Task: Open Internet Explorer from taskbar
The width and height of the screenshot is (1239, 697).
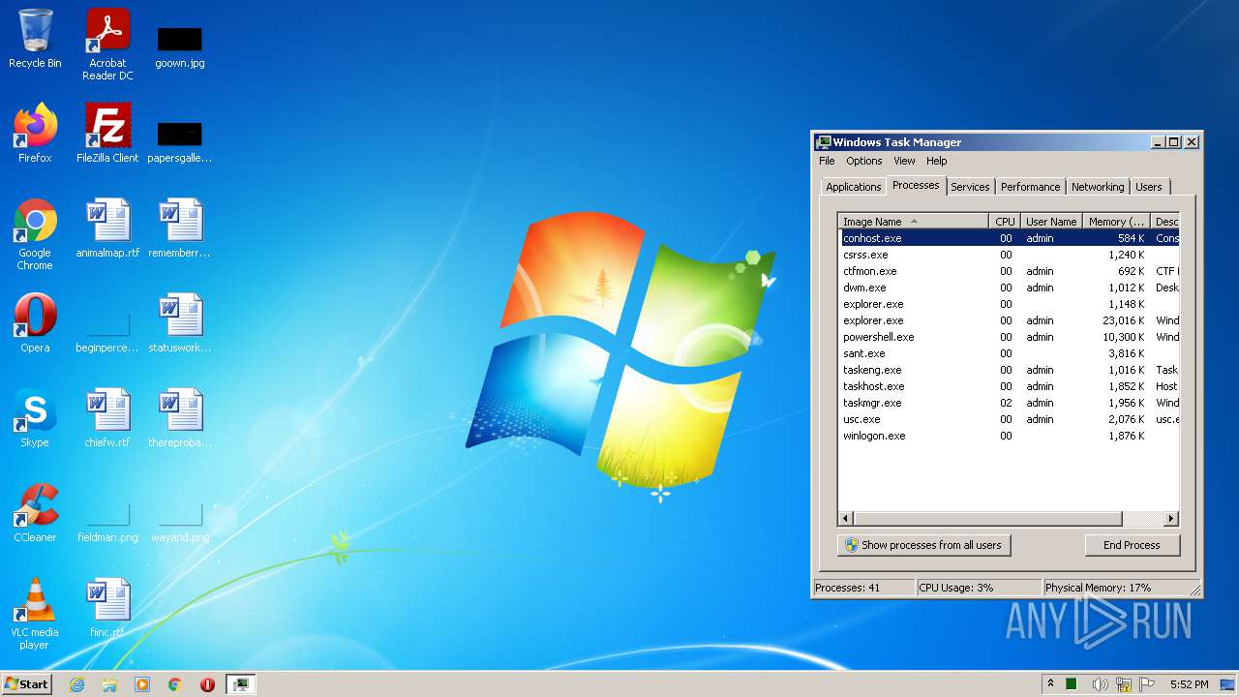Action: tap(76, 684)
